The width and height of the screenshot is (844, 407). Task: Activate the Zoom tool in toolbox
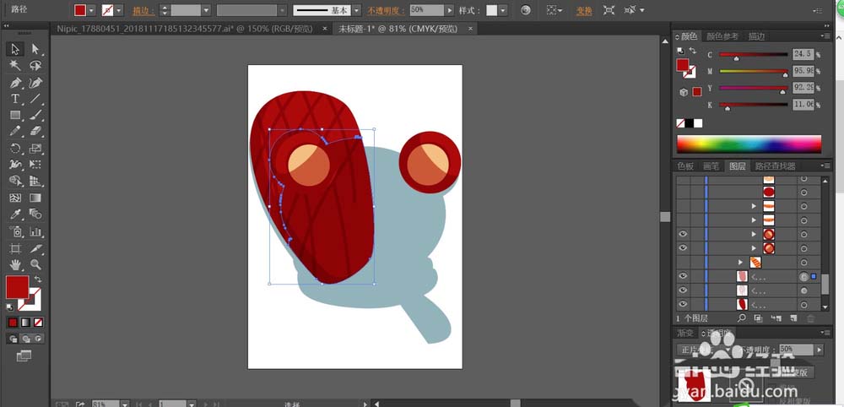coord(35,264)
